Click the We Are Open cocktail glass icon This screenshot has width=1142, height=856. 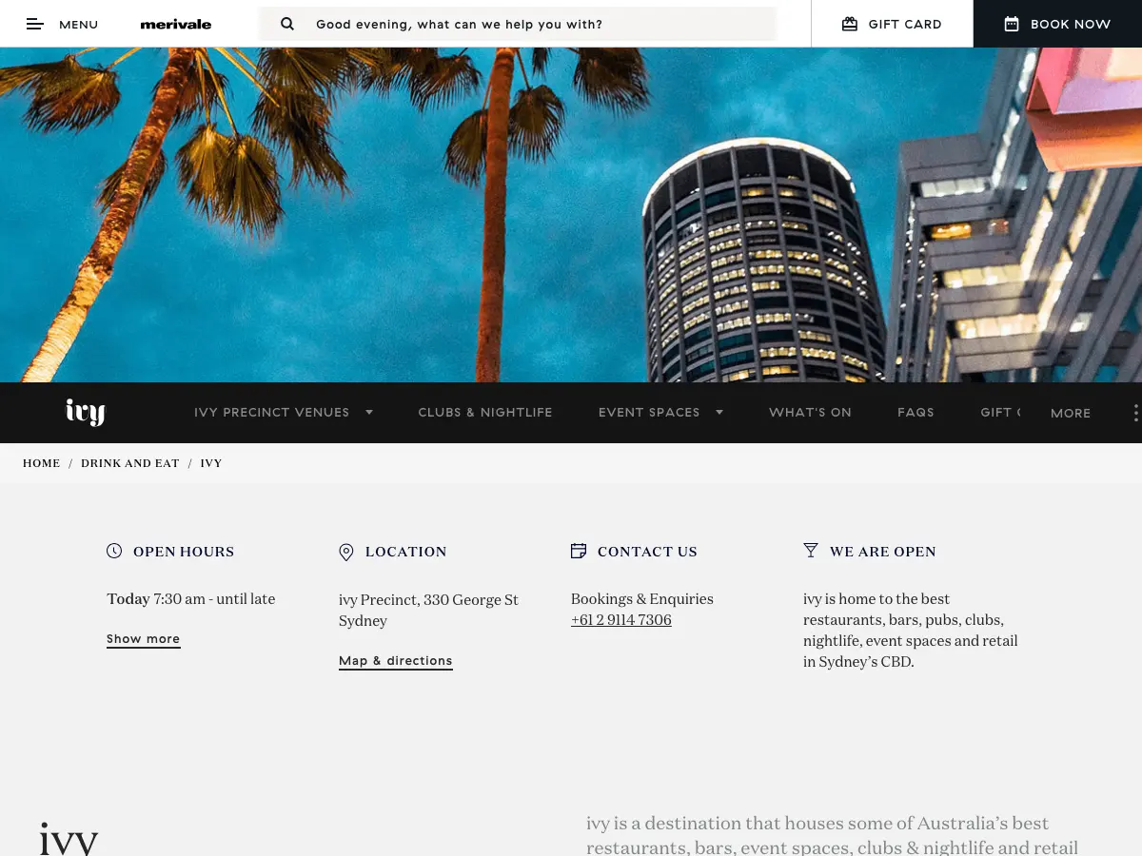(x=811, y=551)
